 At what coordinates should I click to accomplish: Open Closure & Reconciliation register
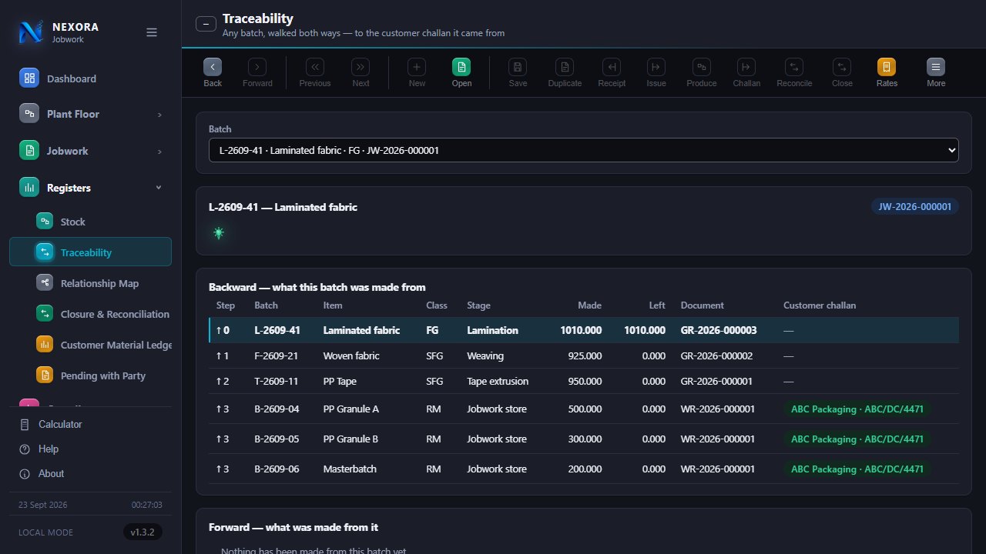click(90, 314)
